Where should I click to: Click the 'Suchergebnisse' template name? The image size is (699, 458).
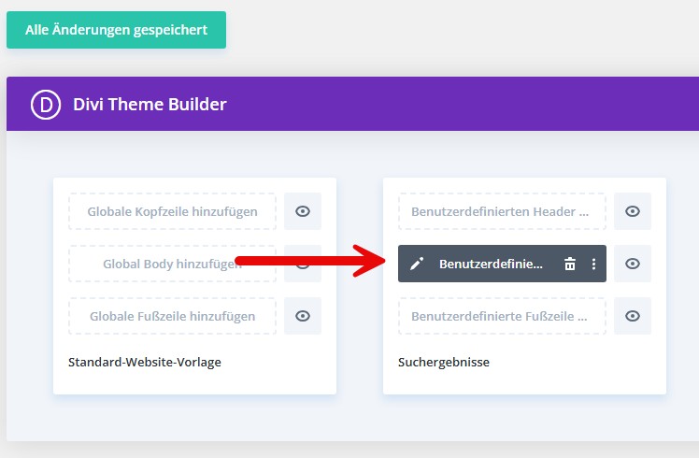[x=444, y=362]
